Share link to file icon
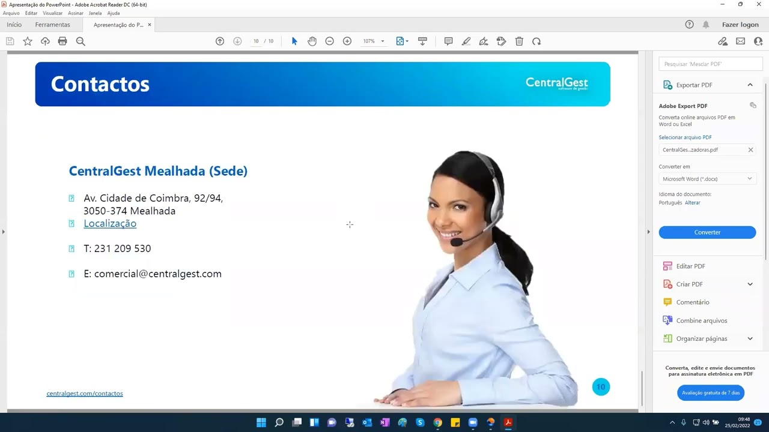Screen dimensions: 769x432 click(723, 41)
